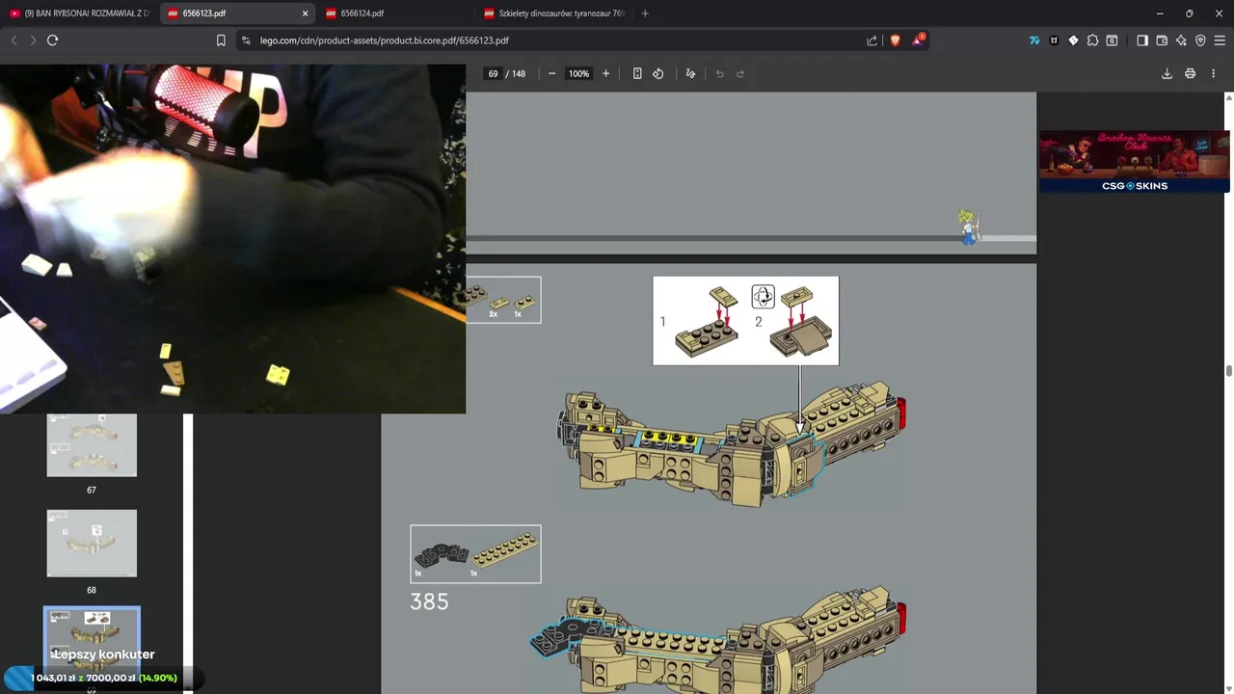Reload the current page

[x=53, y=40]
